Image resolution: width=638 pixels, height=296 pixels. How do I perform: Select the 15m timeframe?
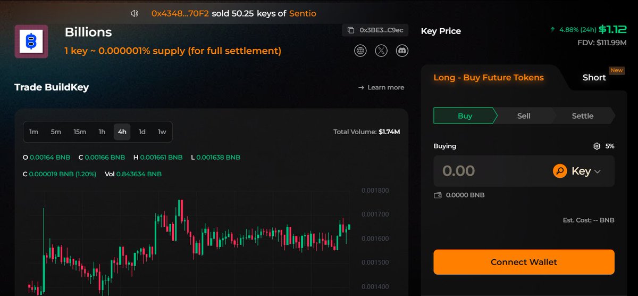[x=80, y=131]
